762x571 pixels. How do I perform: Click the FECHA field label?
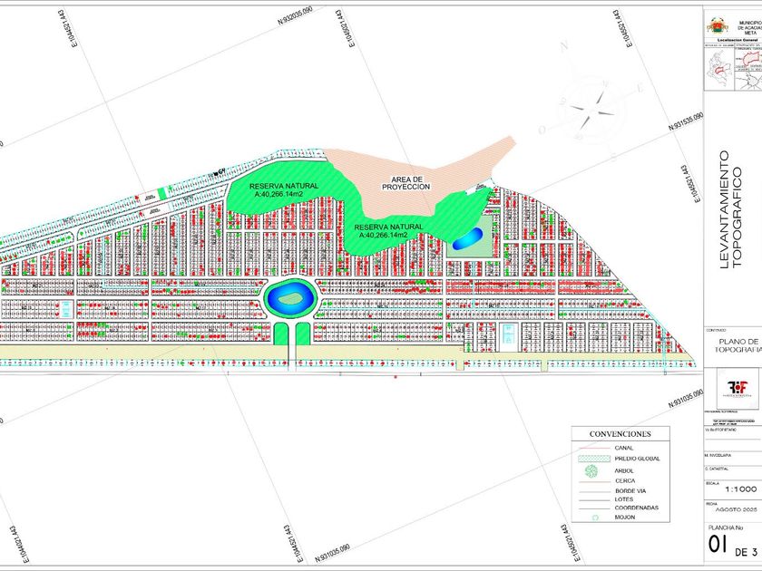tap(710, 504)
